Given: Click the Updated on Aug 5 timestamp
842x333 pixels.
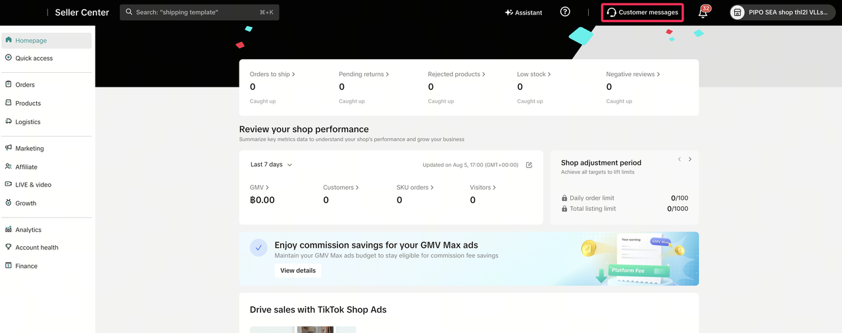Looking at the screenshot, I should pyautogui.click(x=470, y=165).
